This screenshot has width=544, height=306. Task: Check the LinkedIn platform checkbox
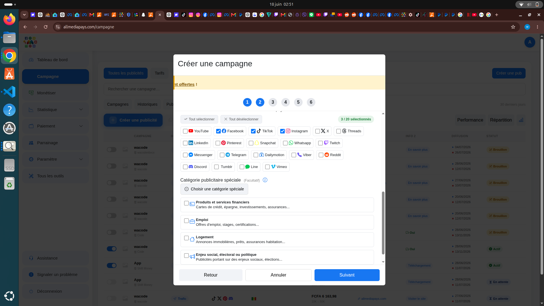[185, 143]
